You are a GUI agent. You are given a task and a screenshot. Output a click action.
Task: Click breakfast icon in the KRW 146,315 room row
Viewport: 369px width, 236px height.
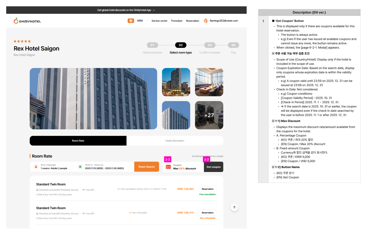(x=37, y=214)
